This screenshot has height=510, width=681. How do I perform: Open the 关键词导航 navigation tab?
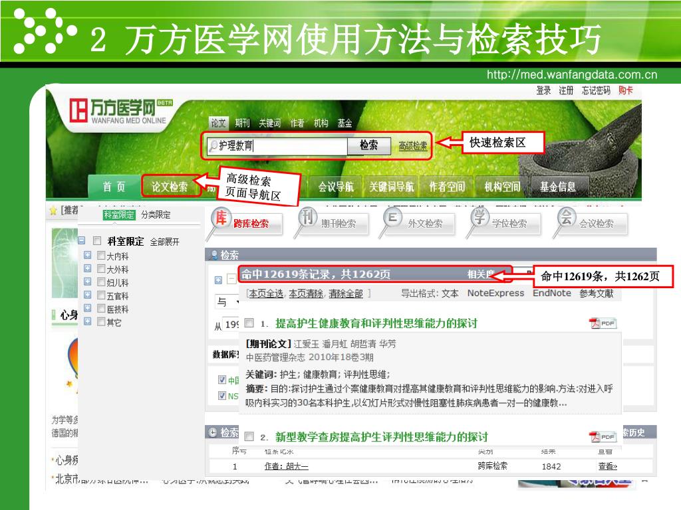[x=391, y=187]
